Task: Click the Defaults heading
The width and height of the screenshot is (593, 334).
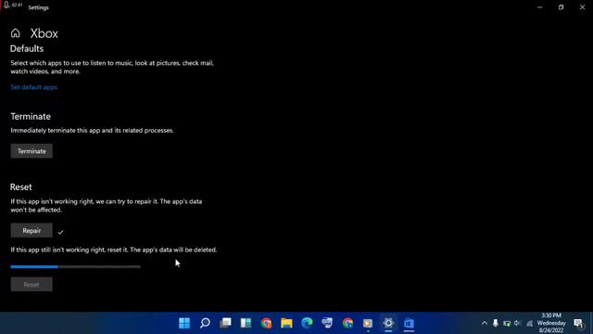Action: (x=27, y=48)
